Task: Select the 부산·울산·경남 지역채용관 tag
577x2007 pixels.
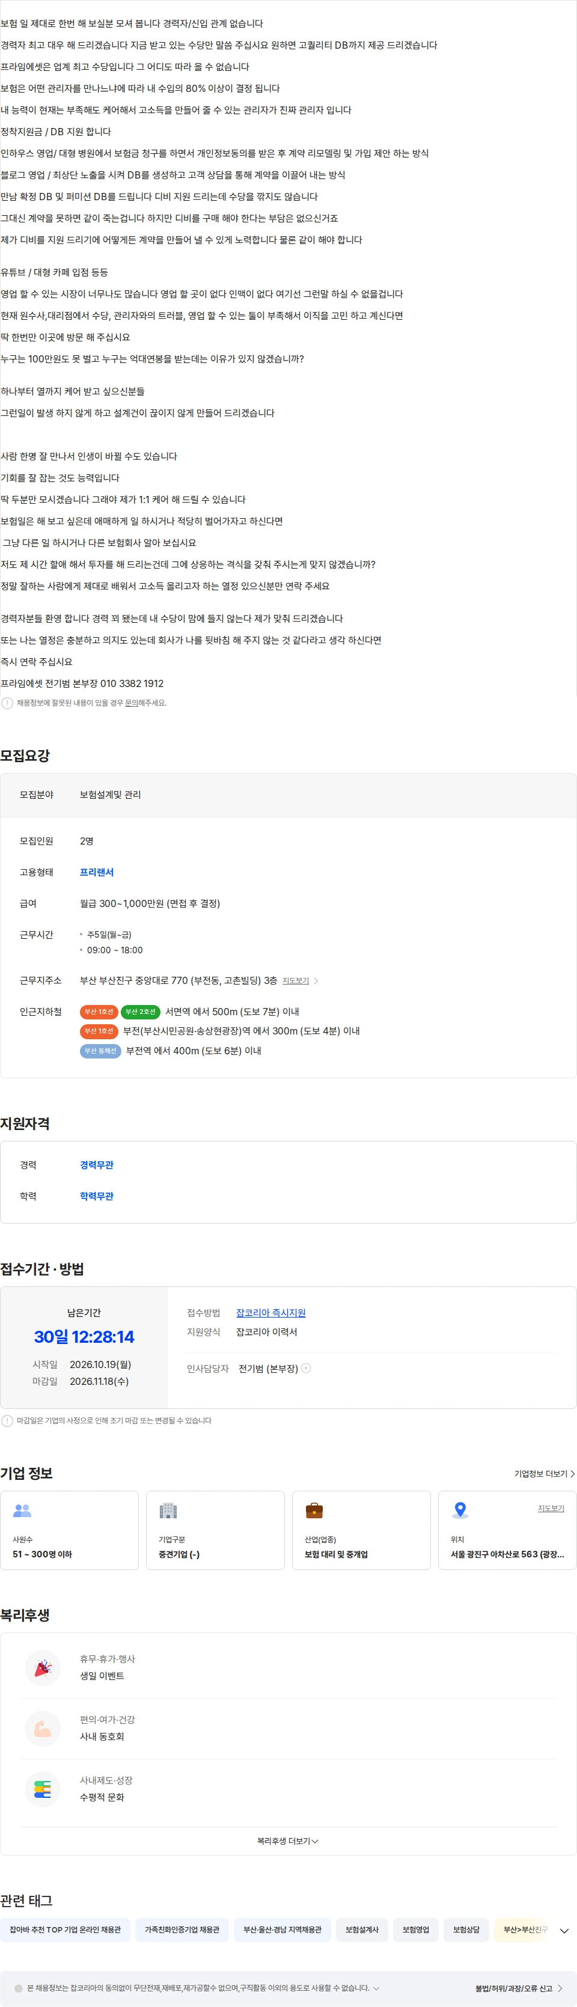Action: (282, 1930)
